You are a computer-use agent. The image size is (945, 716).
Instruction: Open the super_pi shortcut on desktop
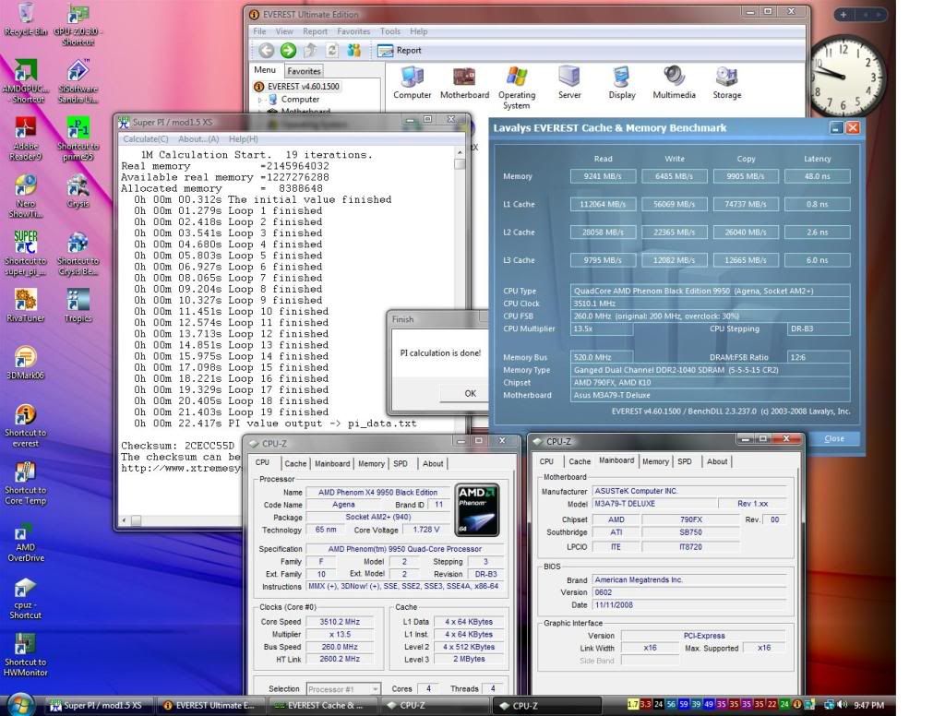tap(25, 253)
